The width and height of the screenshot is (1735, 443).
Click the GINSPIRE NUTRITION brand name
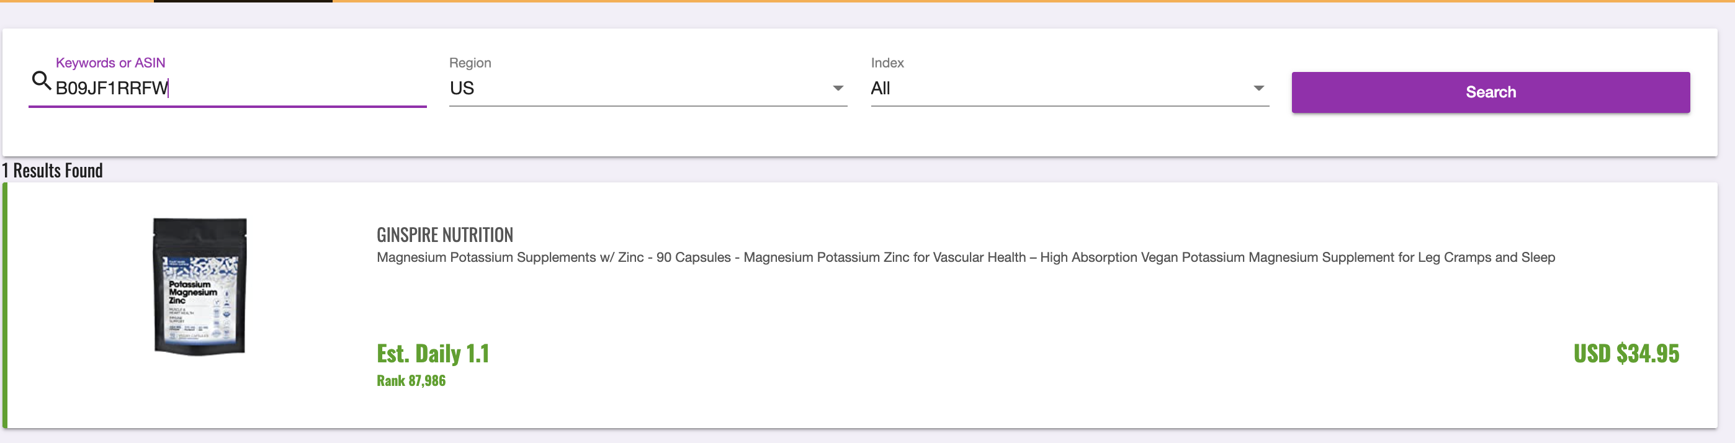[444, 235]
